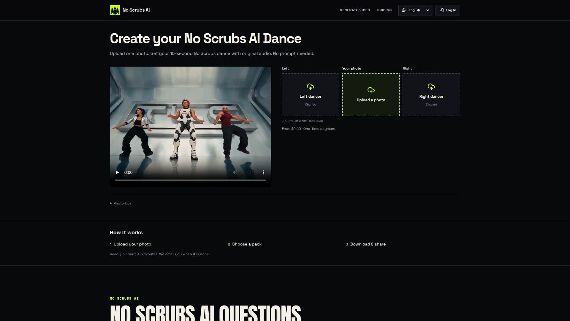Enter fullscreen on the video player
Screen dimensions: 570x321
coord(249,172)
